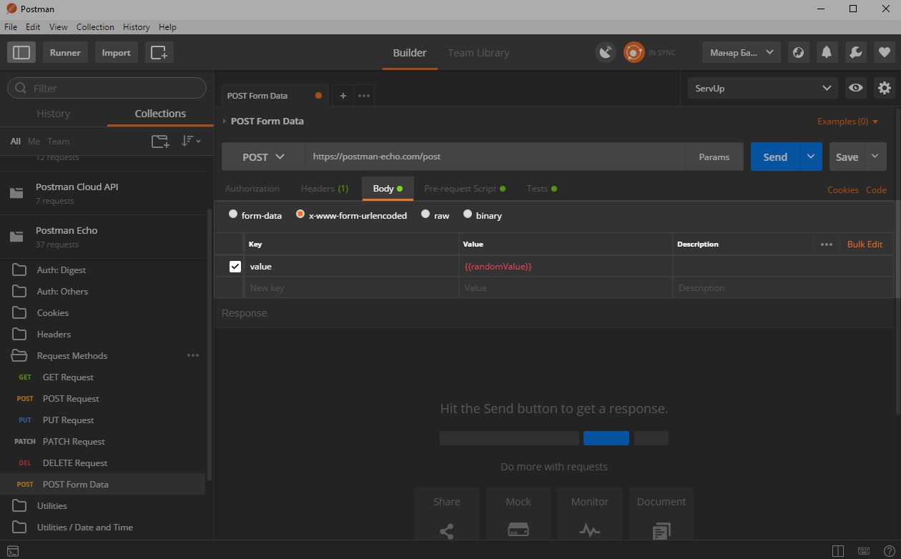Viewport: 901px width, 559px height.
Task: Expand the POST Form Data title triangle
Action: [225, 121]
